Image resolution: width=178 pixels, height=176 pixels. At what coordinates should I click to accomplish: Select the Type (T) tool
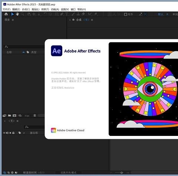[x=67, y=14]
